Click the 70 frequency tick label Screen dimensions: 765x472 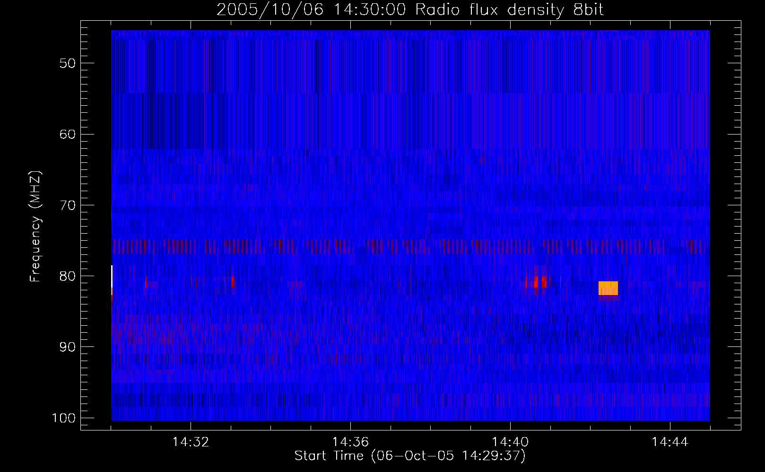pos(67,205)
